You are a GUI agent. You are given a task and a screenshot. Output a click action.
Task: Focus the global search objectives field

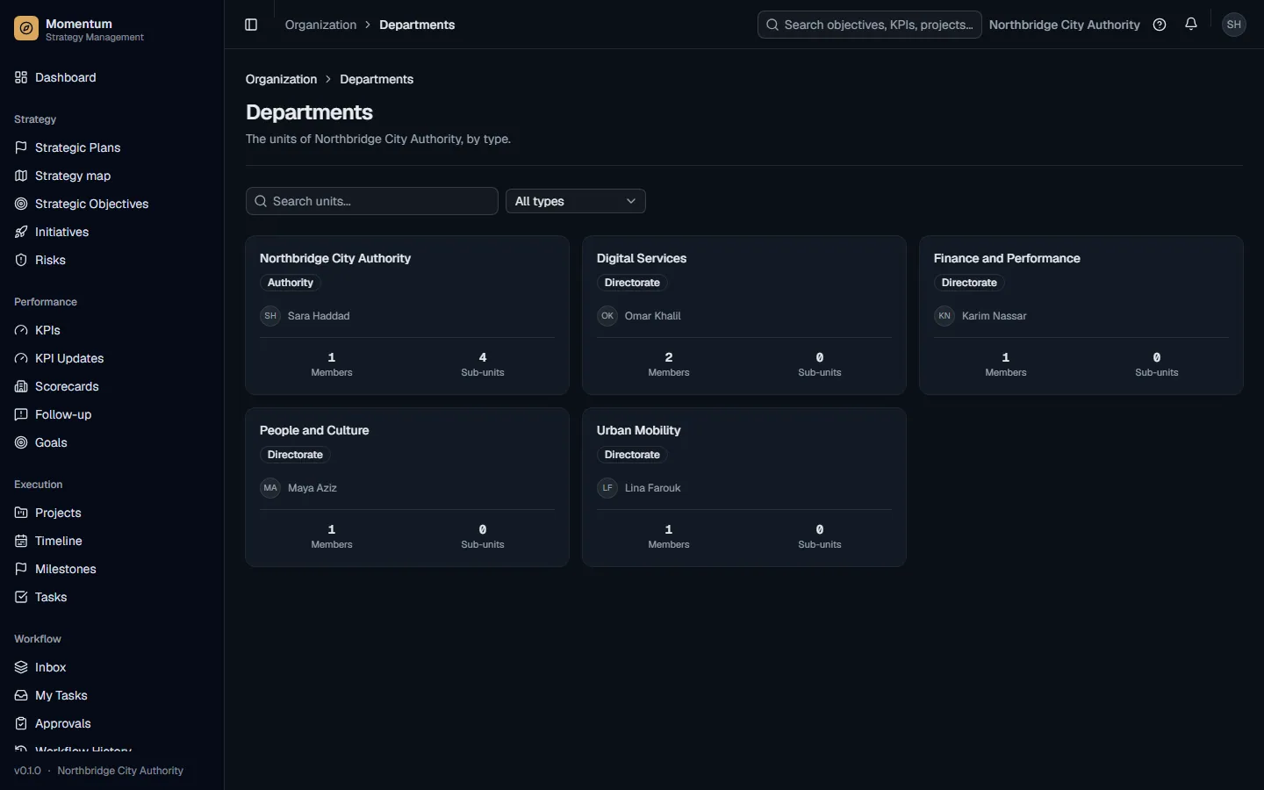point(870,25)
